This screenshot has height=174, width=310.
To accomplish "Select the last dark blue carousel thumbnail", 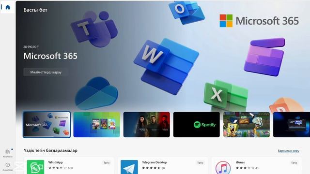I will (292, 125).
